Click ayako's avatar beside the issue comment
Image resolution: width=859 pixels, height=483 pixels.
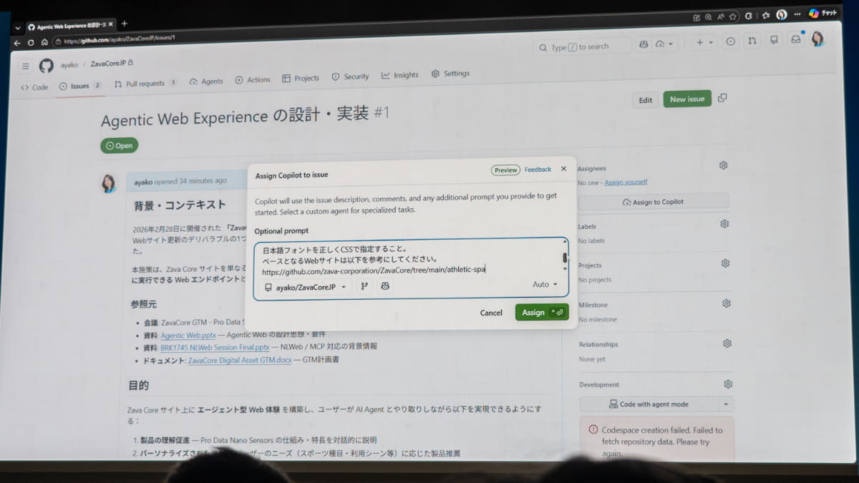coord(108,183)
